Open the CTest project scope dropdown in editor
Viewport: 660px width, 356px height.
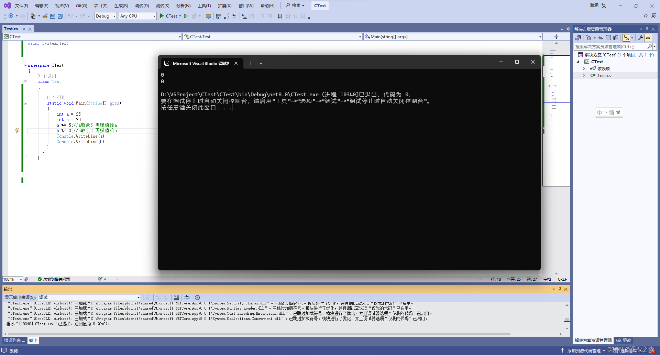click(92, 37)
